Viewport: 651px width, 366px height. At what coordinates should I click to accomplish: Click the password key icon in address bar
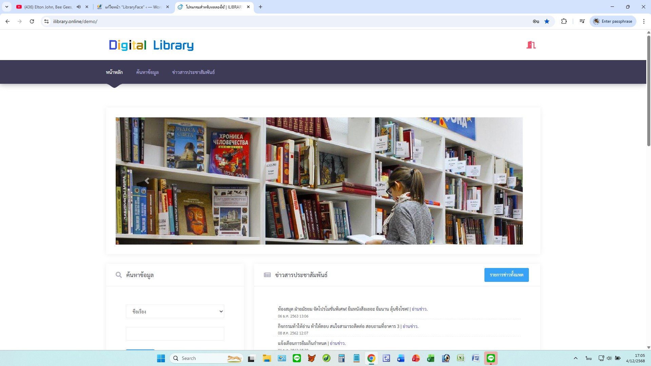[x=536, y=21]
